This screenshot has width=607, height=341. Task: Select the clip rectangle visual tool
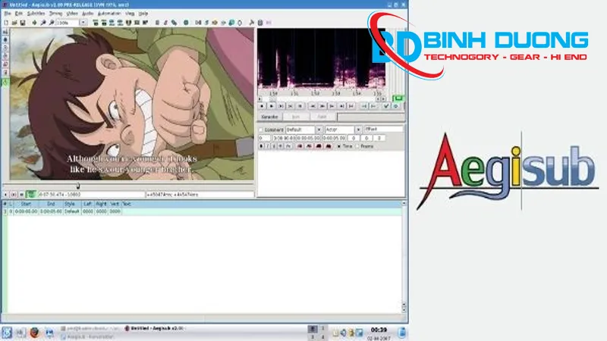pyautogui.click(x=5, y=72)
